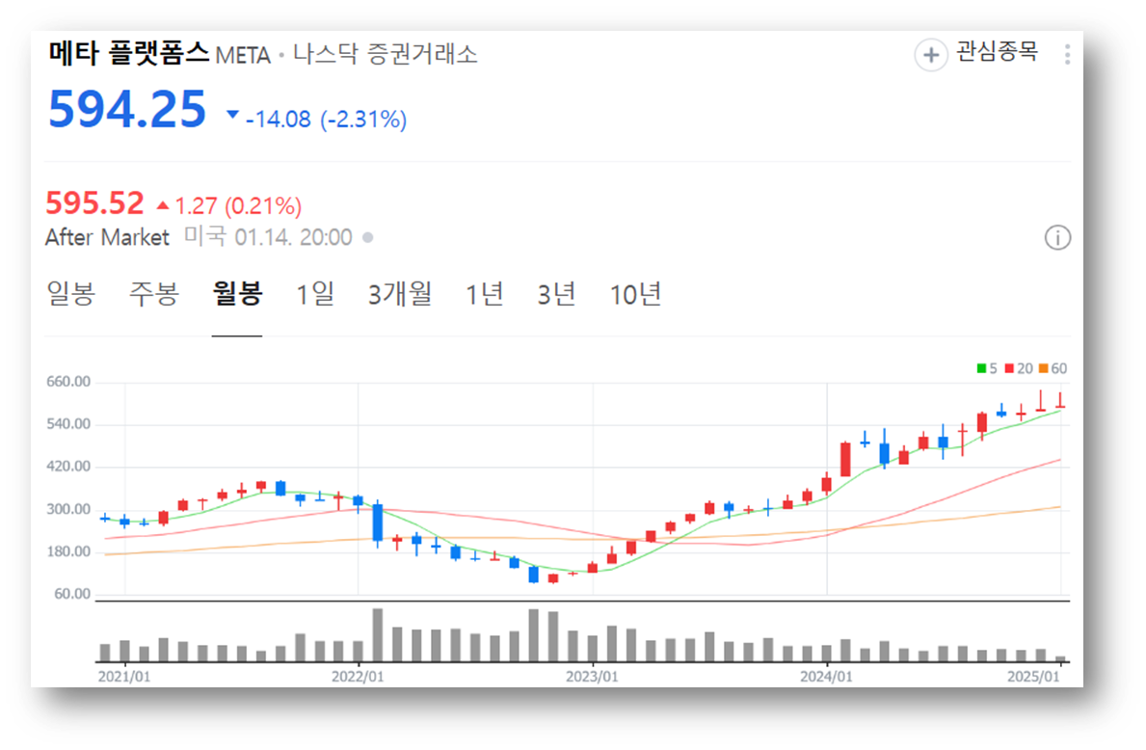Click the 2025/01 x-axis date label
Viewport: 1146px width, 750px height.
(x=1033, y=676)
